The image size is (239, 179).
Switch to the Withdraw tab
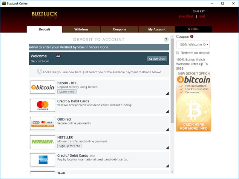(81, 29)
